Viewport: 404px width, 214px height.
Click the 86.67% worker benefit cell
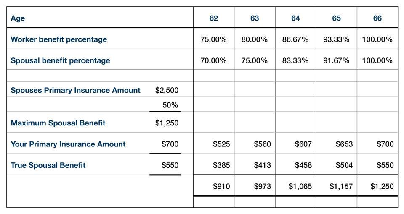(295, 39)
